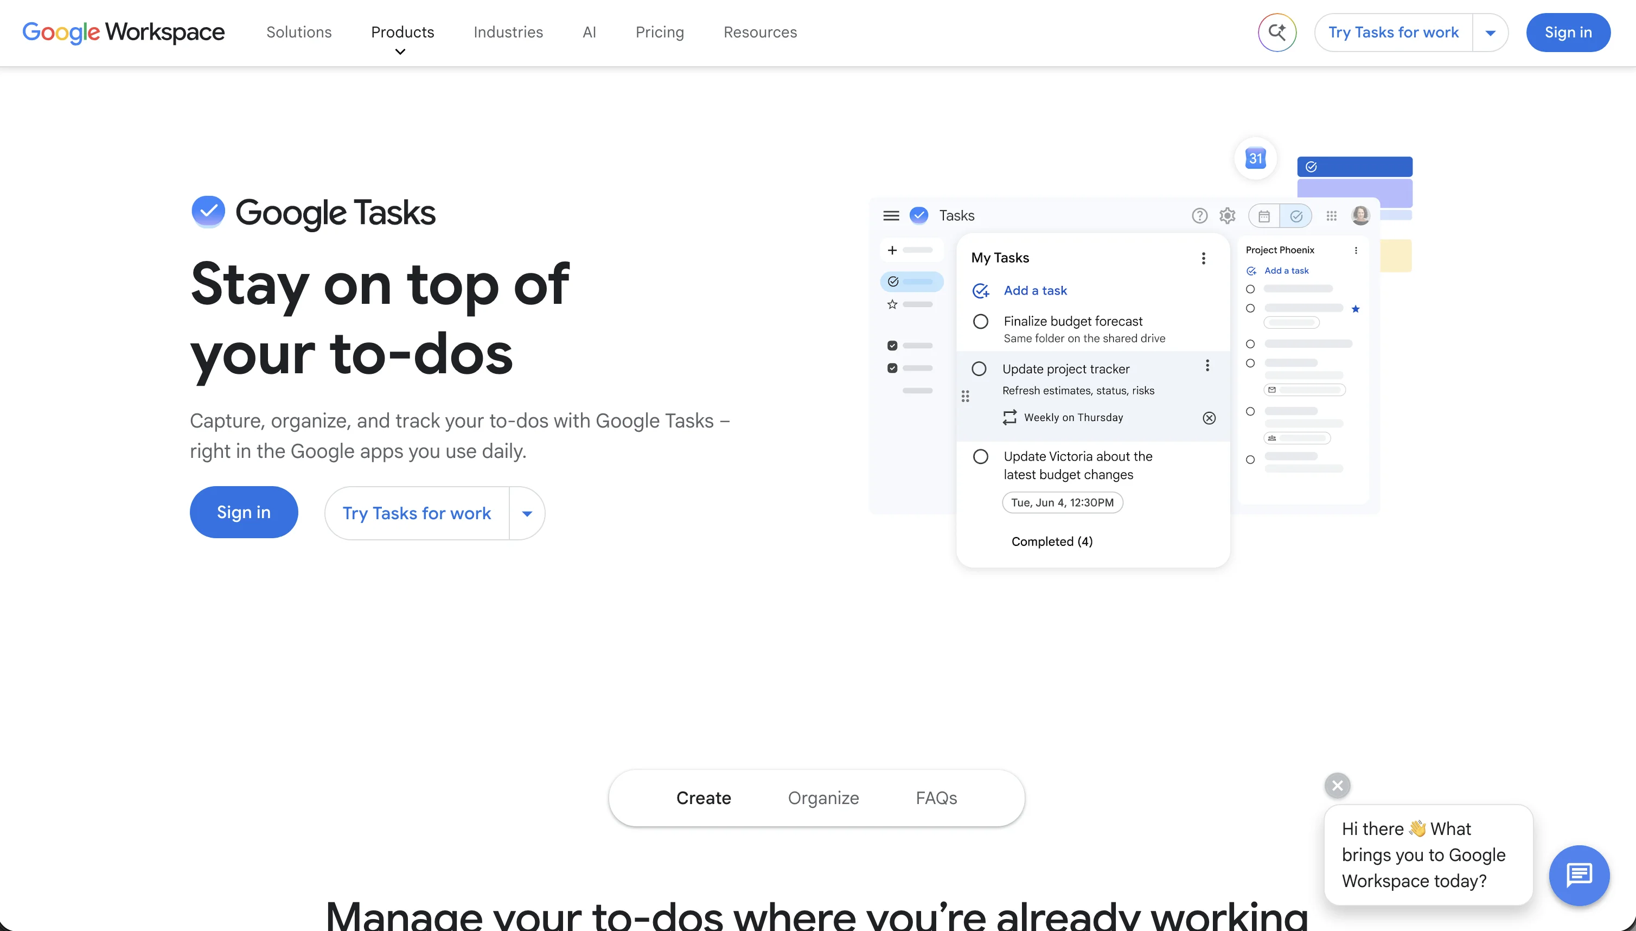
Task: Select the FAQs tab
Action: (936, 798)
